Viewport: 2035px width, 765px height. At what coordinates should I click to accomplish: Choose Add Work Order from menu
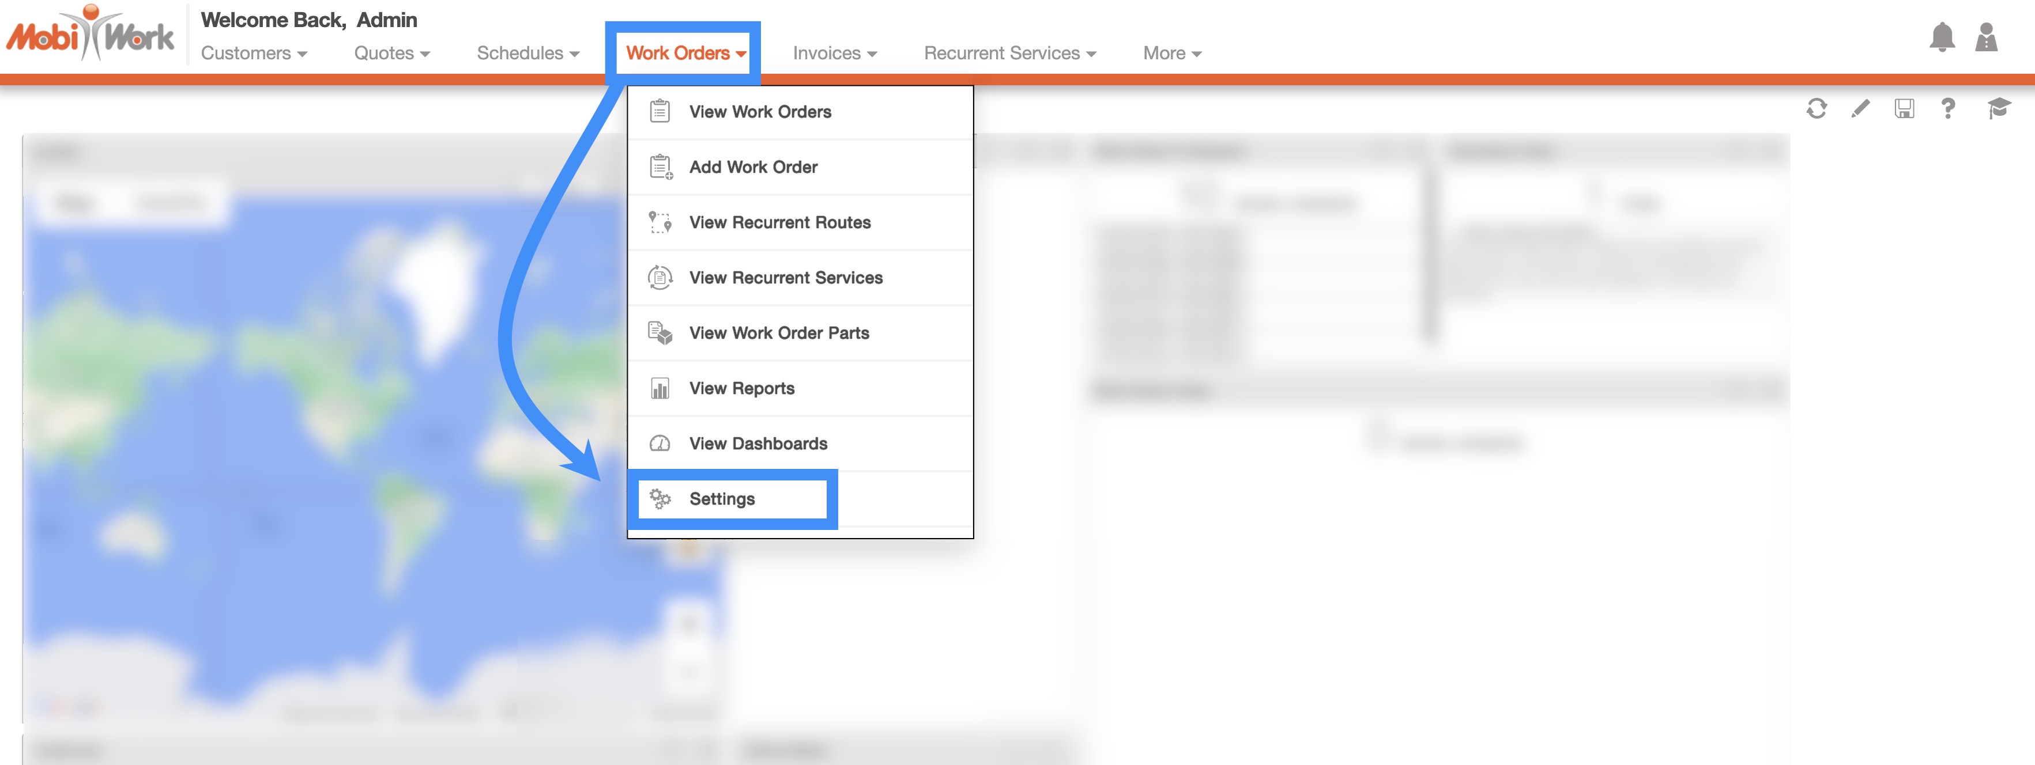753,168
